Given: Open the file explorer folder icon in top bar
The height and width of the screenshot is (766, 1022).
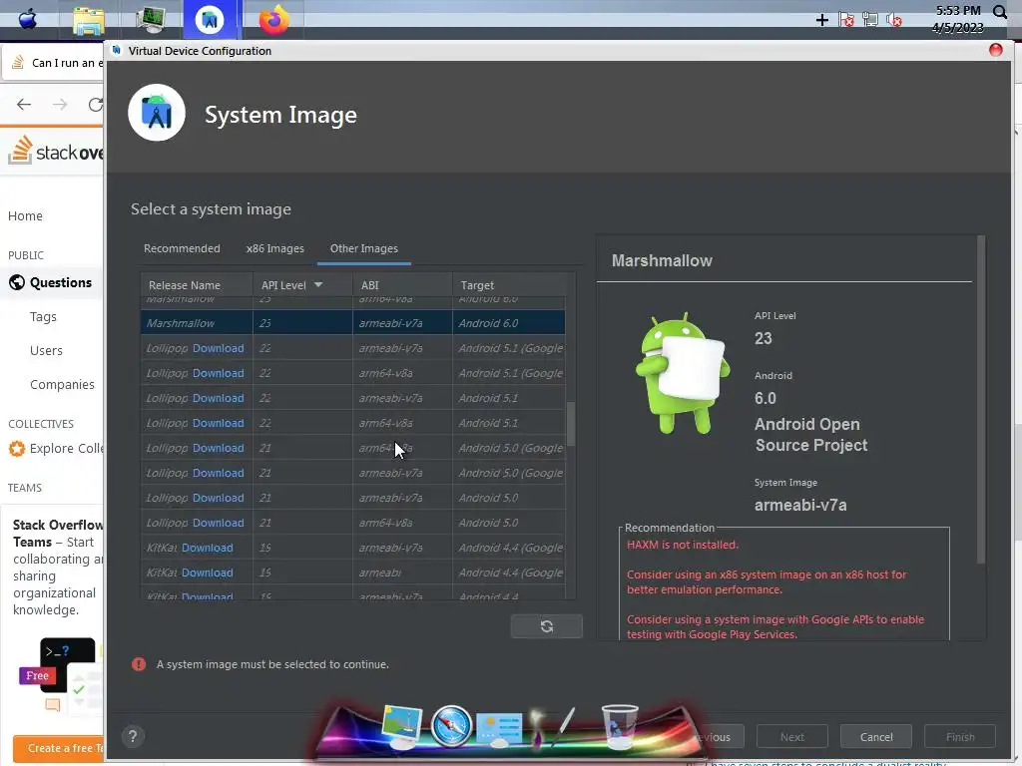Looking at the screenshot, I should click(x=88, y=20).
